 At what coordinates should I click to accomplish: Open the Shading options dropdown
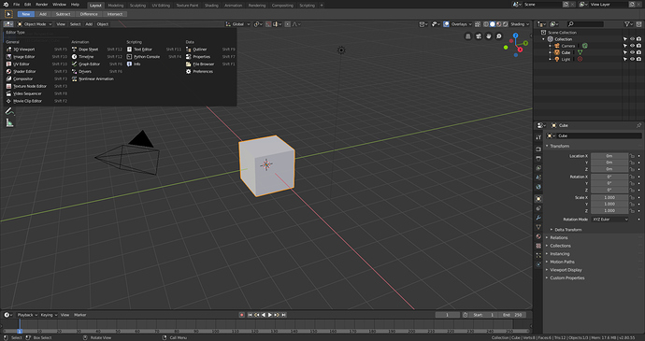tap(520, 24)
